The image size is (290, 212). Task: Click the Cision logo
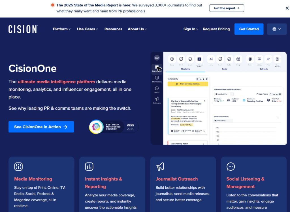point(23,29)
